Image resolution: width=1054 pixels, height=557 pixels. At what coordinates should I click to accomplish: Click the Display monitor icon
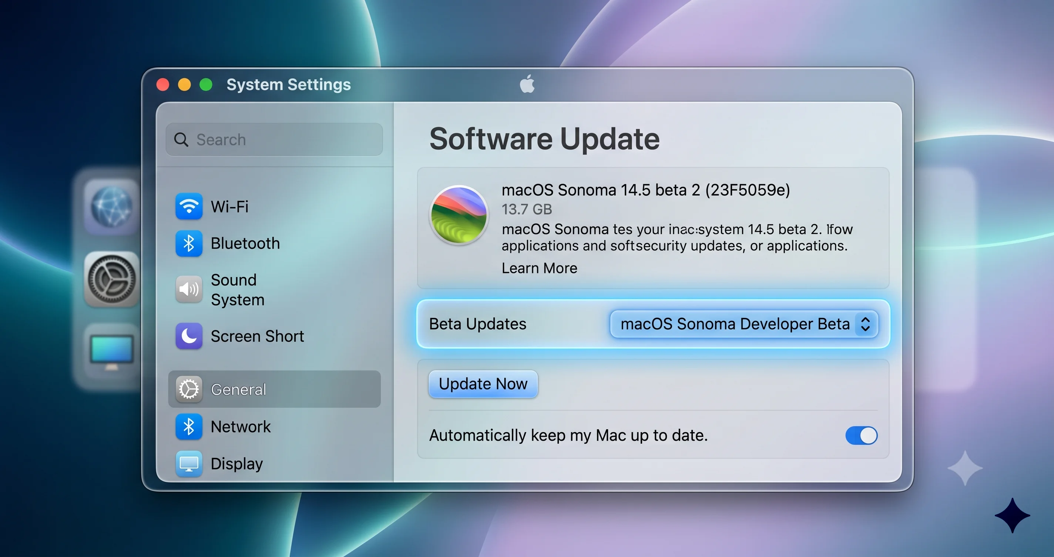coord(189,464)
